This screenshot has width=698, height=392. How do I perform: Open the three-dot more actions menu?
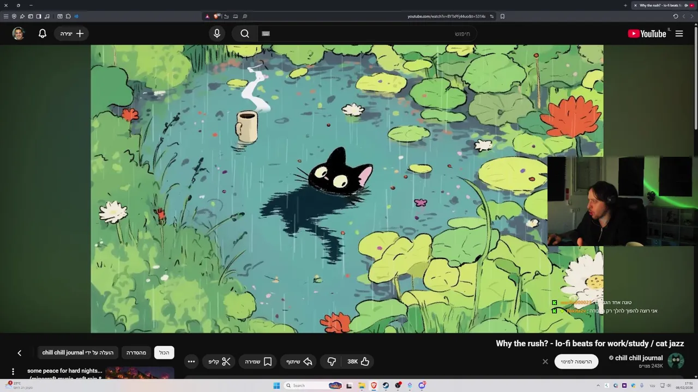pos(191,362)
